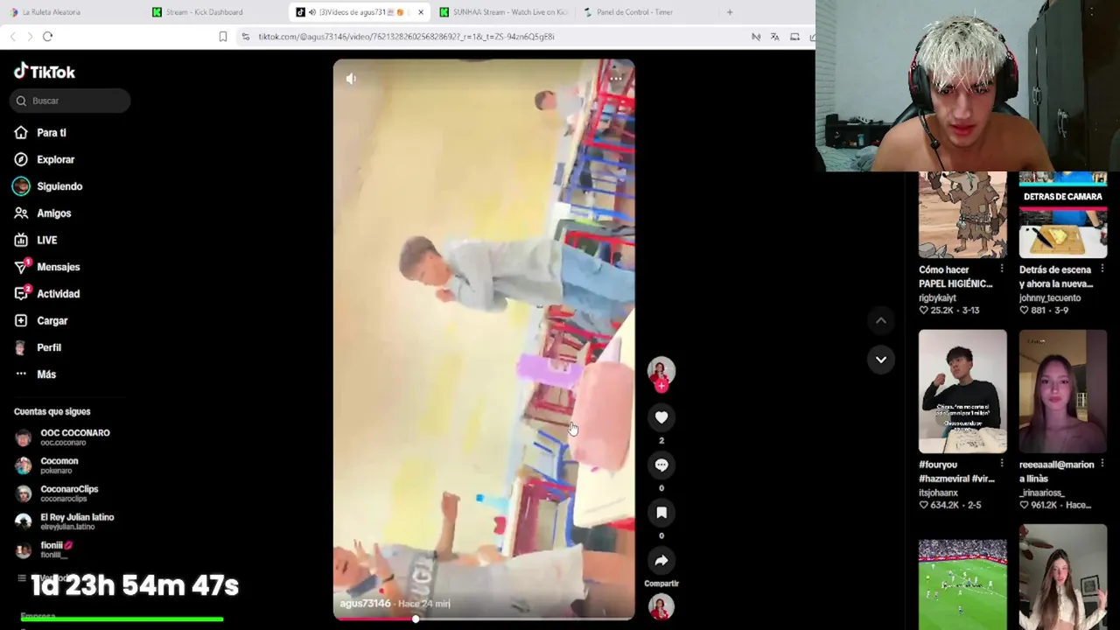Screen dimensions: 1120x630
Task: Open the video comments icon
Action: [x=661, y=465]
